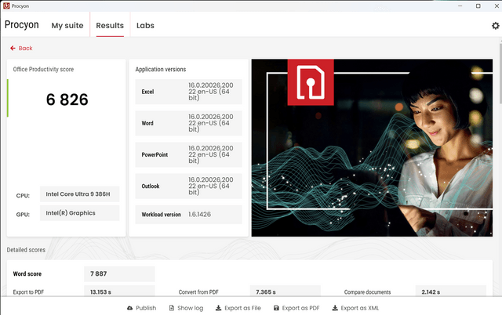Select the Outlook version row
502x315 pixels.
tap(188, 186)
